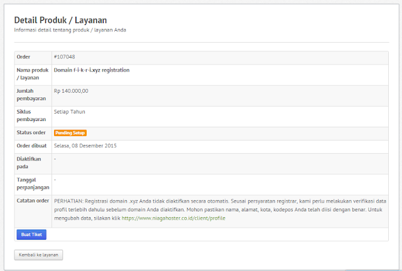Go back via Kembali ke layanan button
This screenshot has width=402, height=271.
[x=38, y=255]
